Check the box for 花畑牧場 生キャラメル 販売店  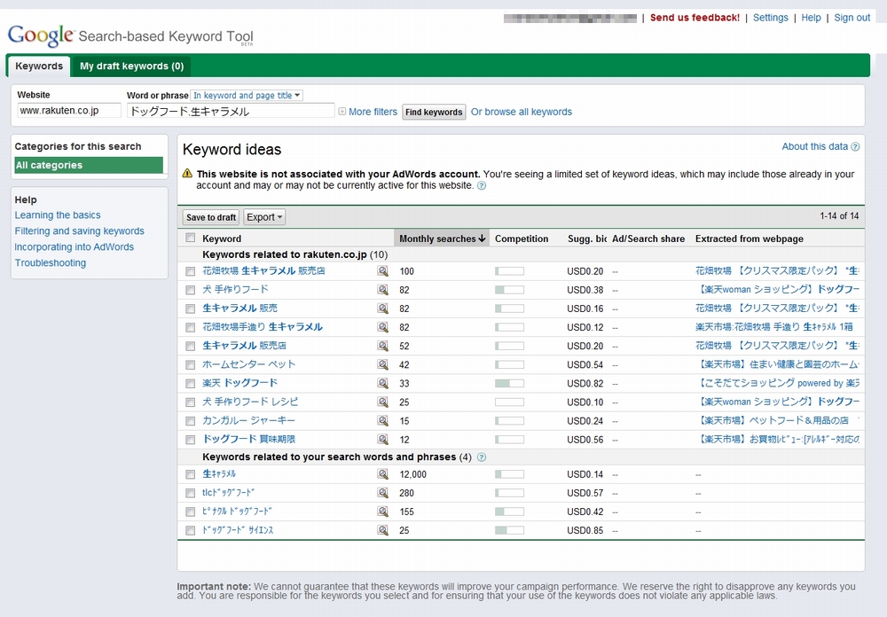click(x=190, y=271)
